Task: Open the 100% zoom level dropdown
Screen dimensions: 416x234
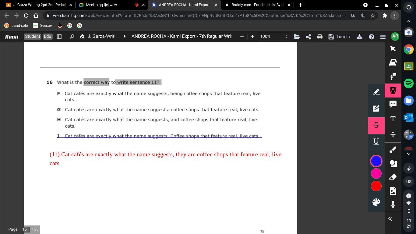Action: pyautogui.click(x=273, y=37)
